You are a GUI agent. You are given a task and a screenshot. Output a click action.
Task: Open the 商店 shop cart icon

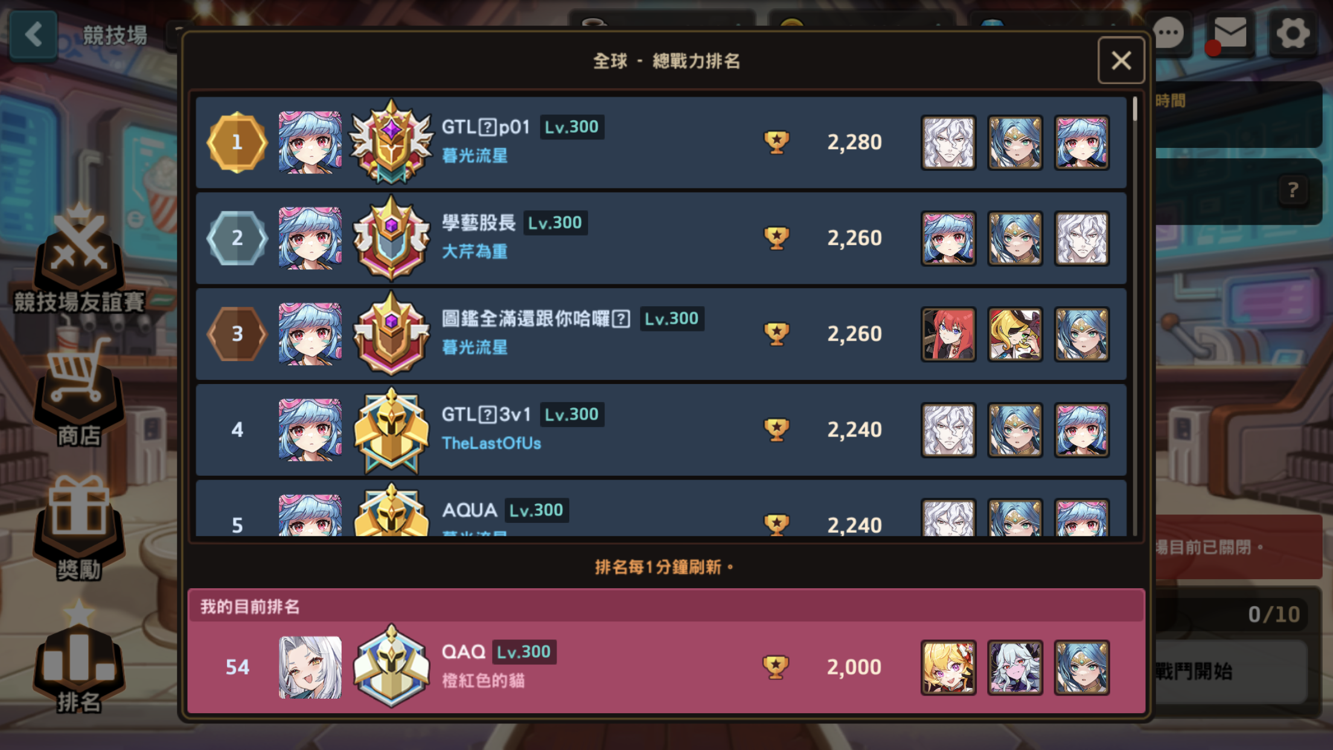point(79,393)
